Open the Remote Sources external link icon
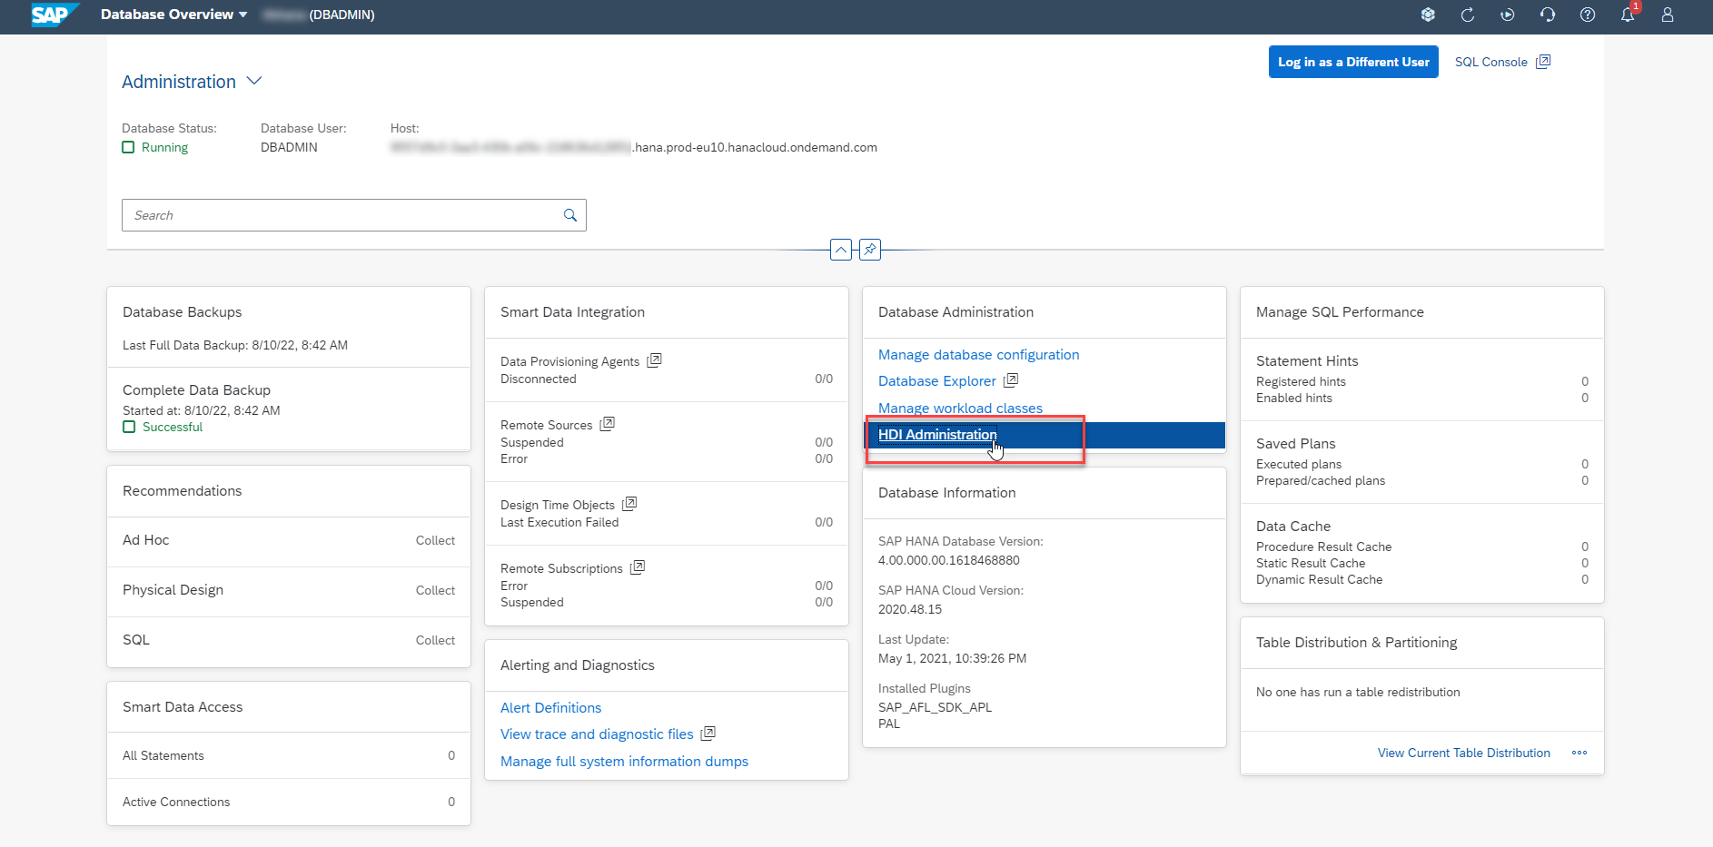Image resolution: width=1713 pixels, height=847 pixels. point(608,424)
